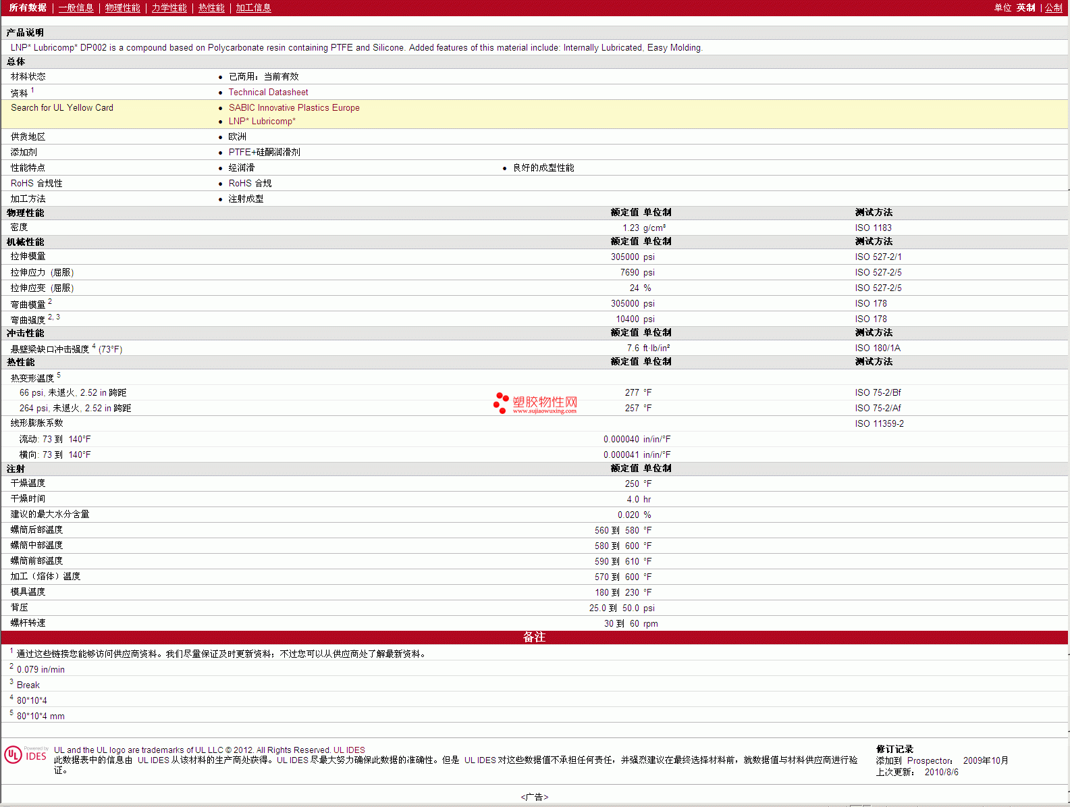
Task: Select 干燥时间 value 4.0 hr
Action: coord(639,499)
